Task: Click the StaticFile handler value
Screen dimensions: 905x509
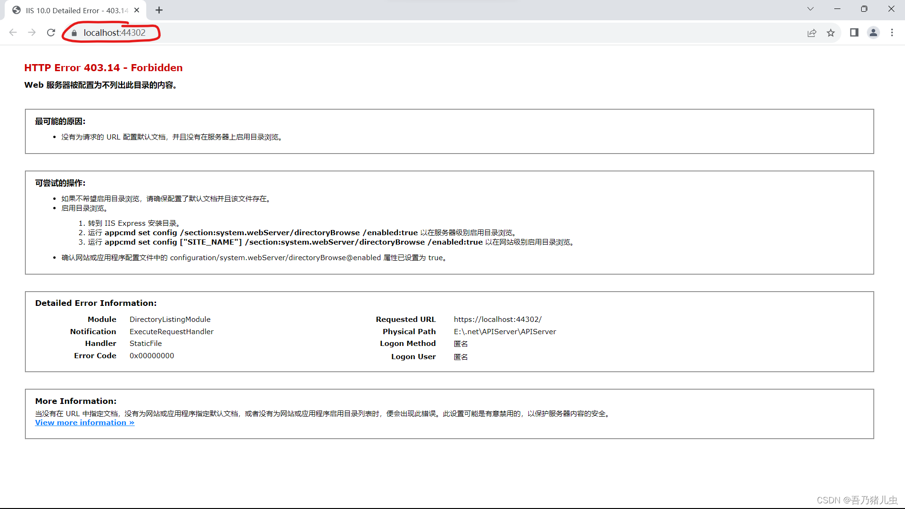Action: (146, 344)
